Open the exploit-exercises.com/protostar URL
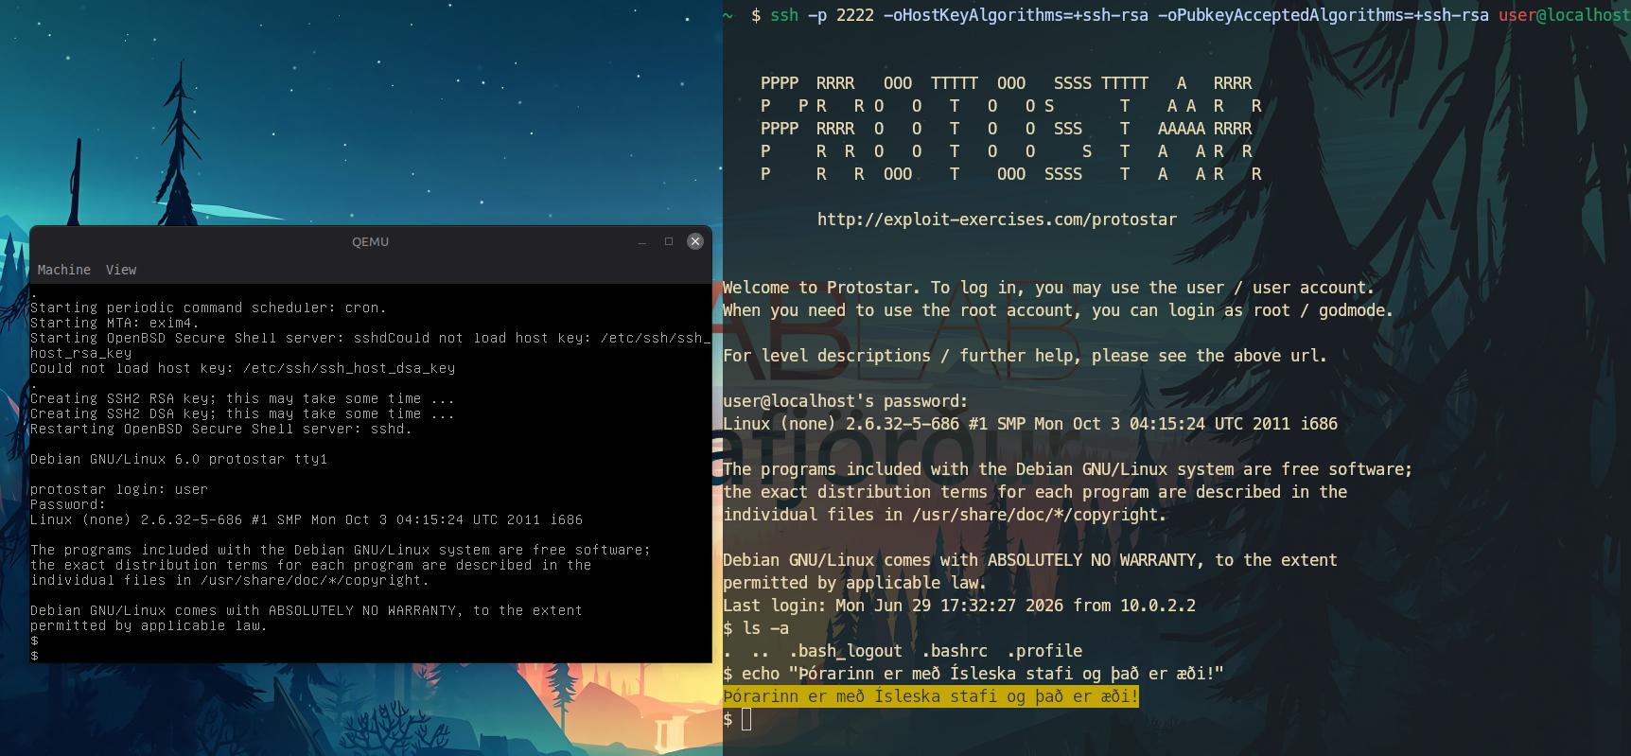 [x=997, y=220]
